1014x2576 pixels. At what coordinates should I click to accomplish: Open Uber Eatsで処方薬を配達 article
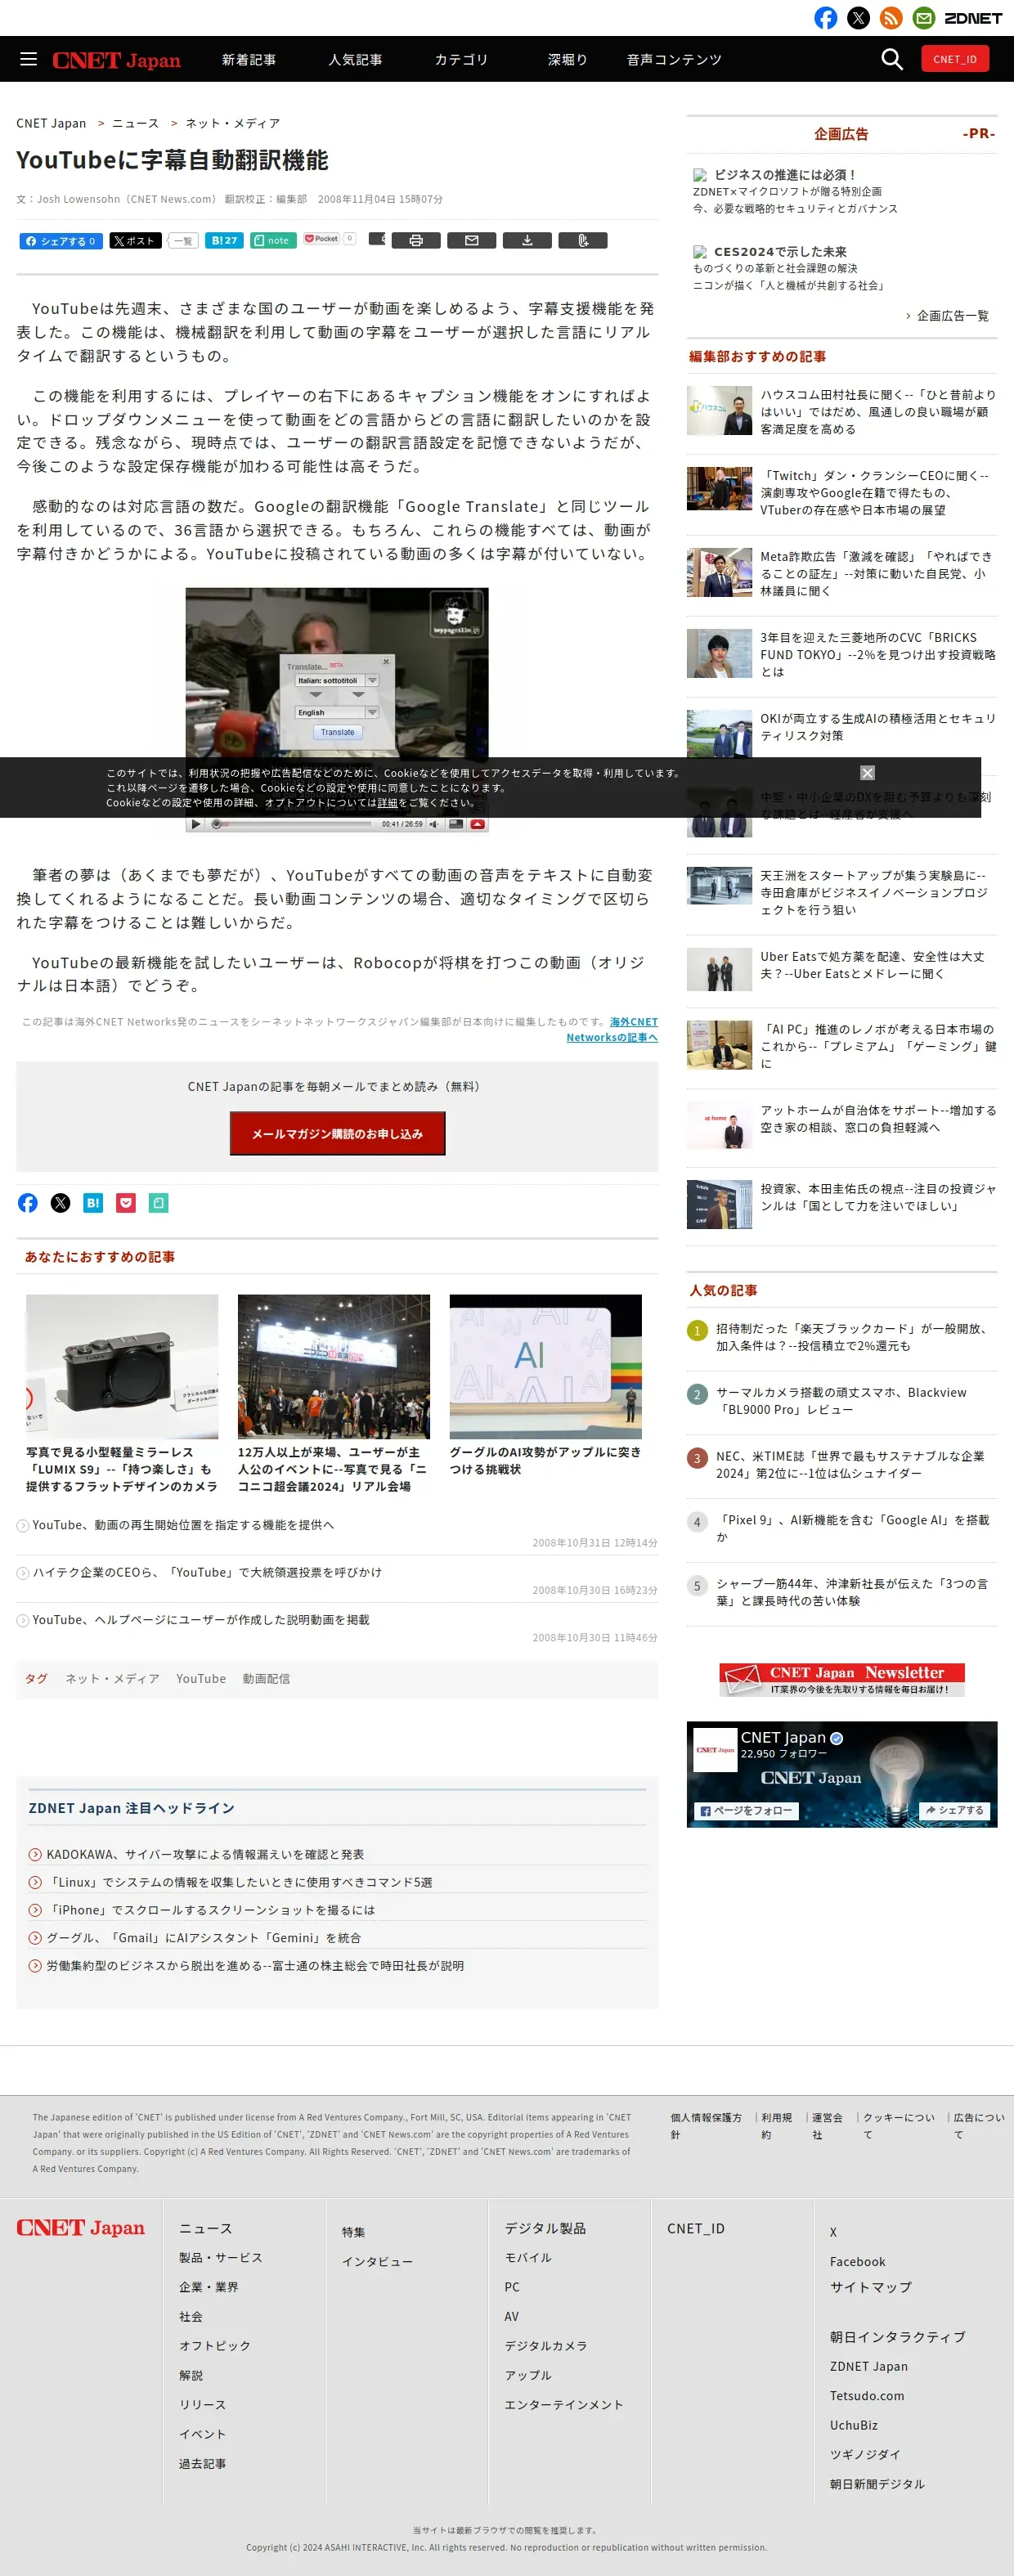click(x=872, y=965)
